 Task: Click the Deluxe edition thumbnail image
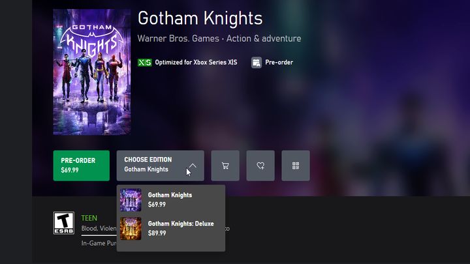(131, 228)
